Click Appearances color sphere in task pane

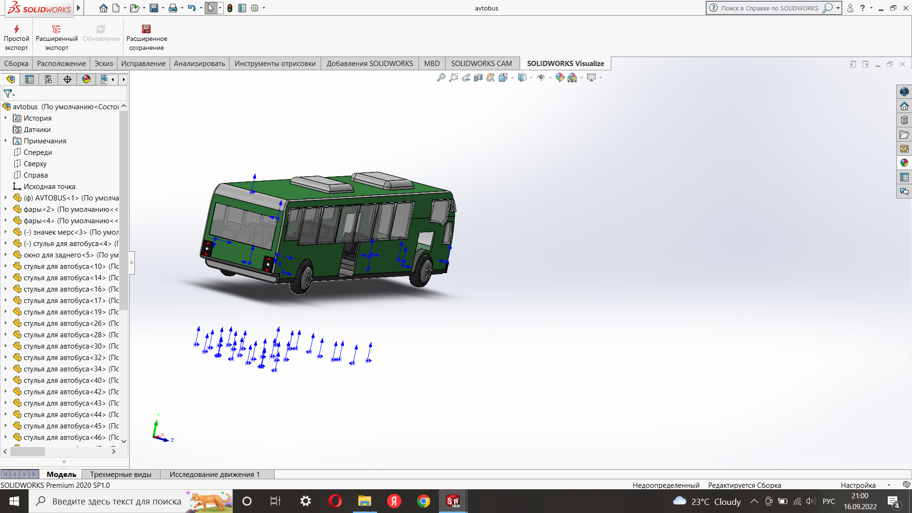coord(904,163)
